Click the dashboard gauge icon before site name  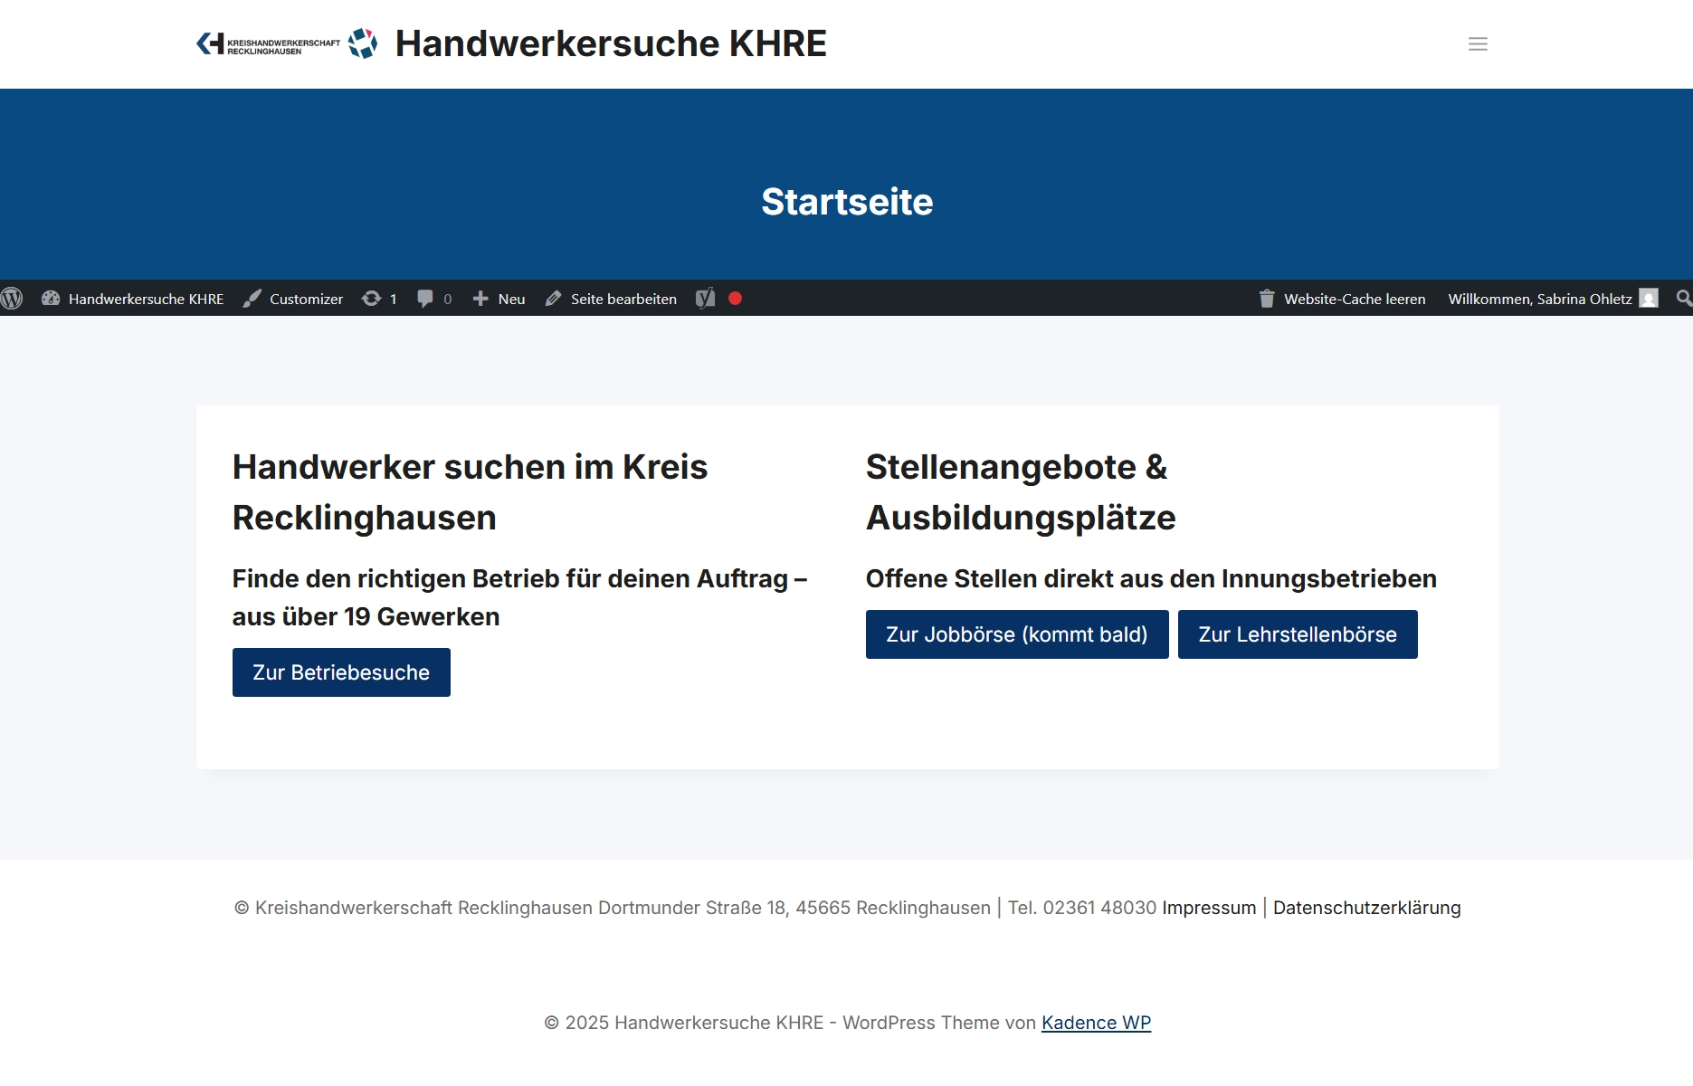pos(51,299)
